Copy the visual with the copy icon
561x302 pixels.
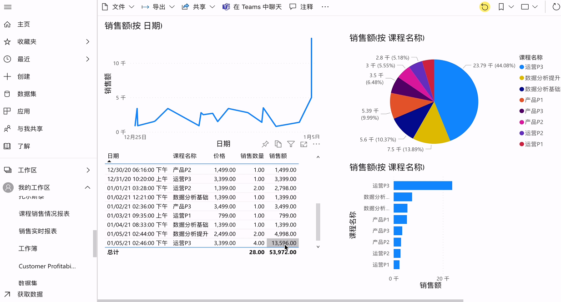[278, 144]
